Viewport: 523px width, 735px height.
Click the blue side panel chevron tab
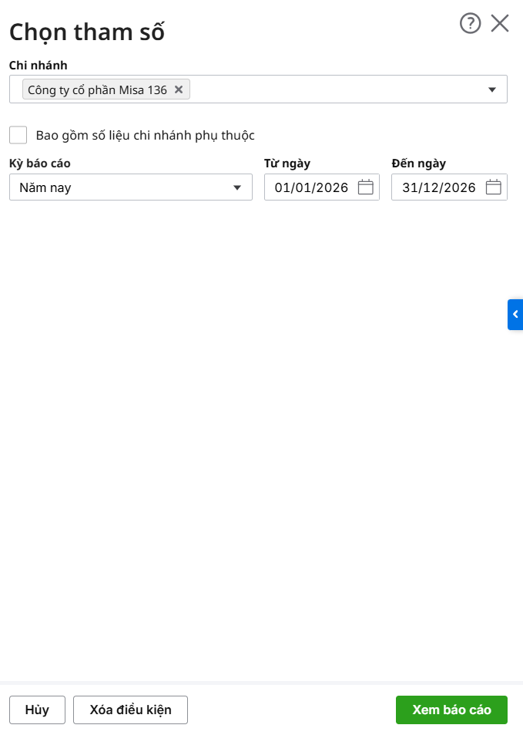515,315
